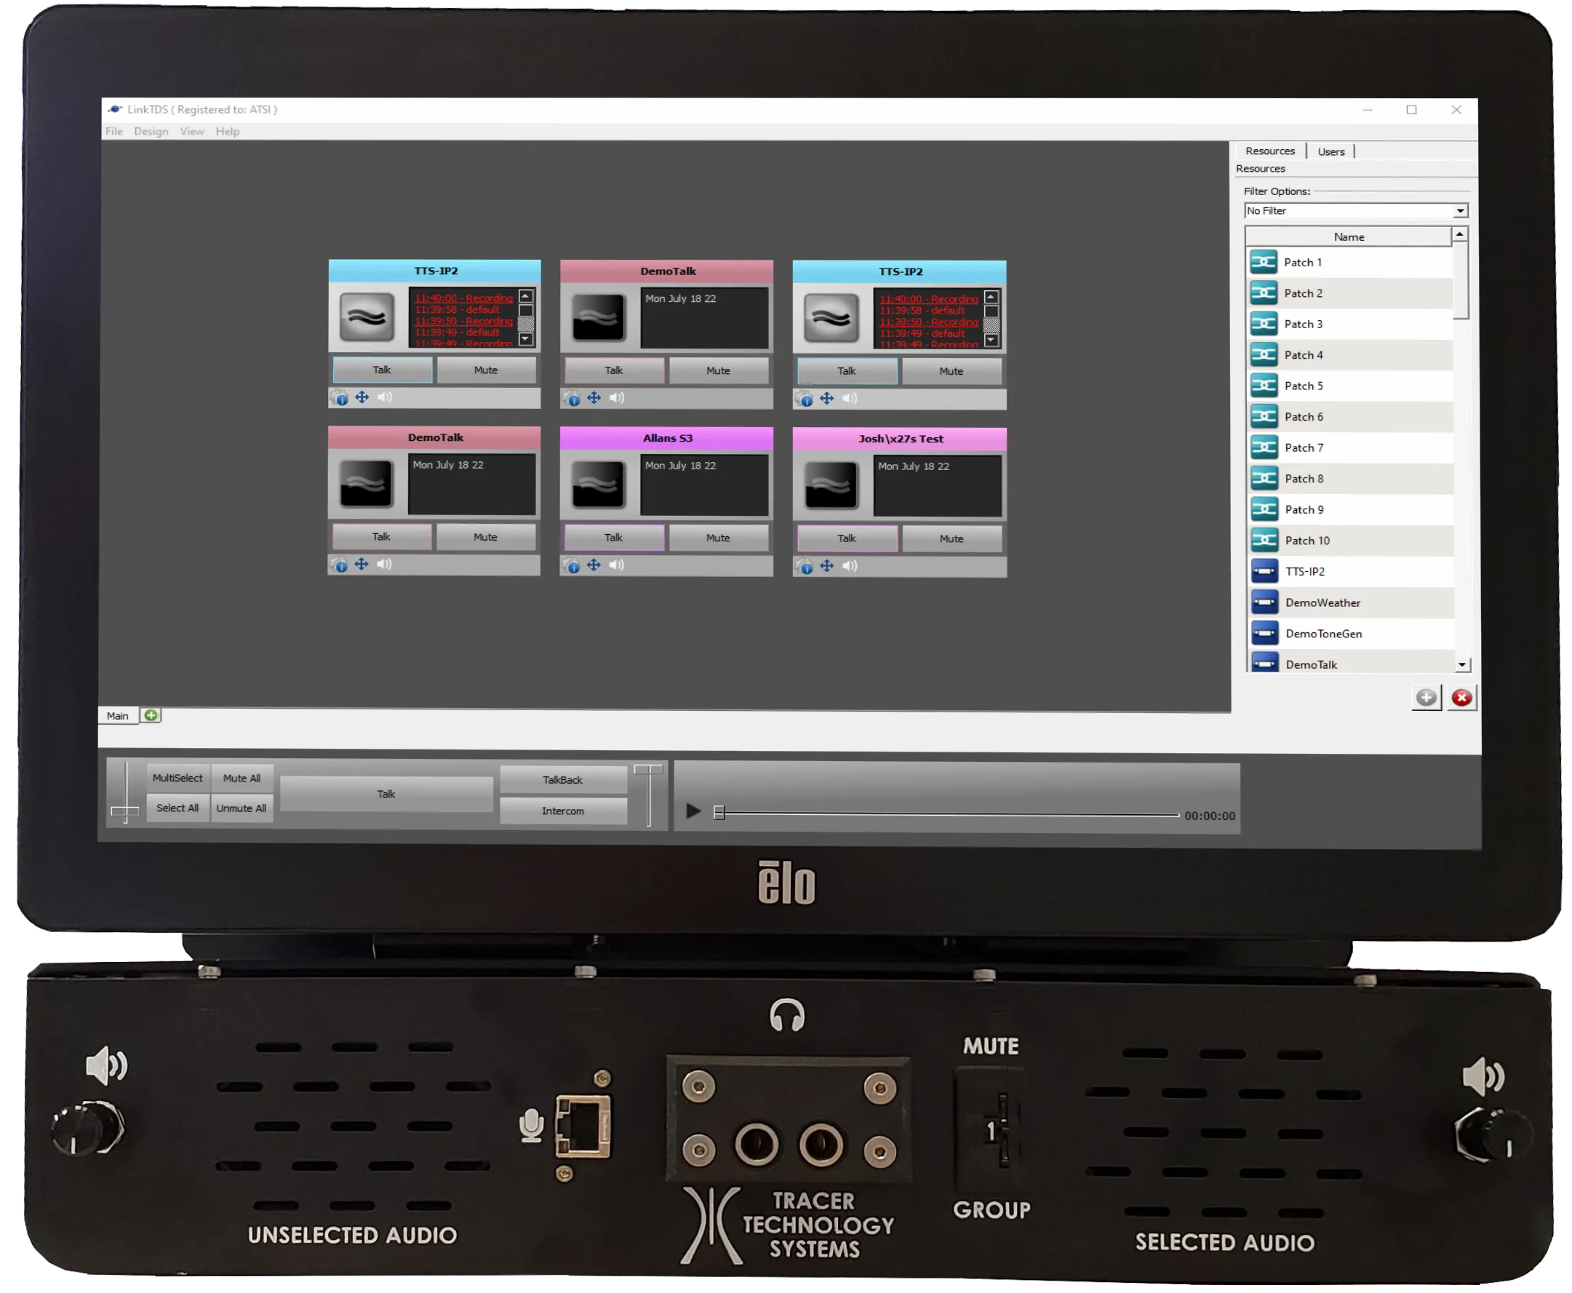The height and width of the screenshot is (1293, 1572).
Task: Select the TTS-IP2 resource icon in the list
Action: click(1264, 570)
